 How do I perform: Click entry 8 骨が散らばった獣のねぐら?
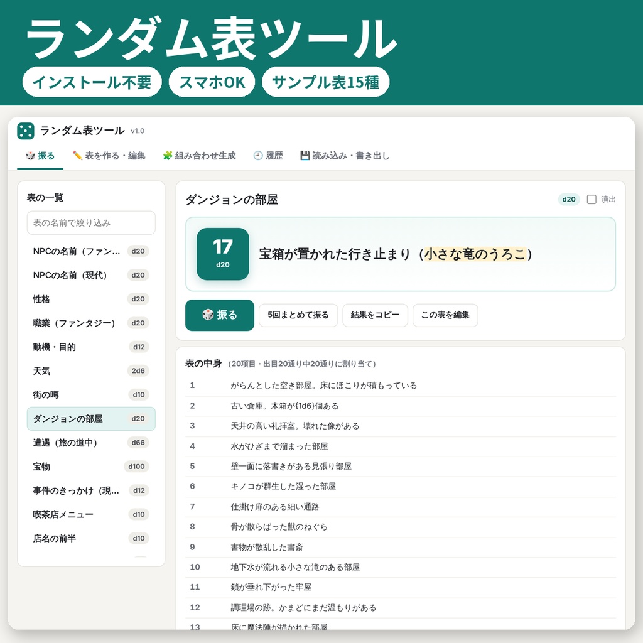pos(401,527)
